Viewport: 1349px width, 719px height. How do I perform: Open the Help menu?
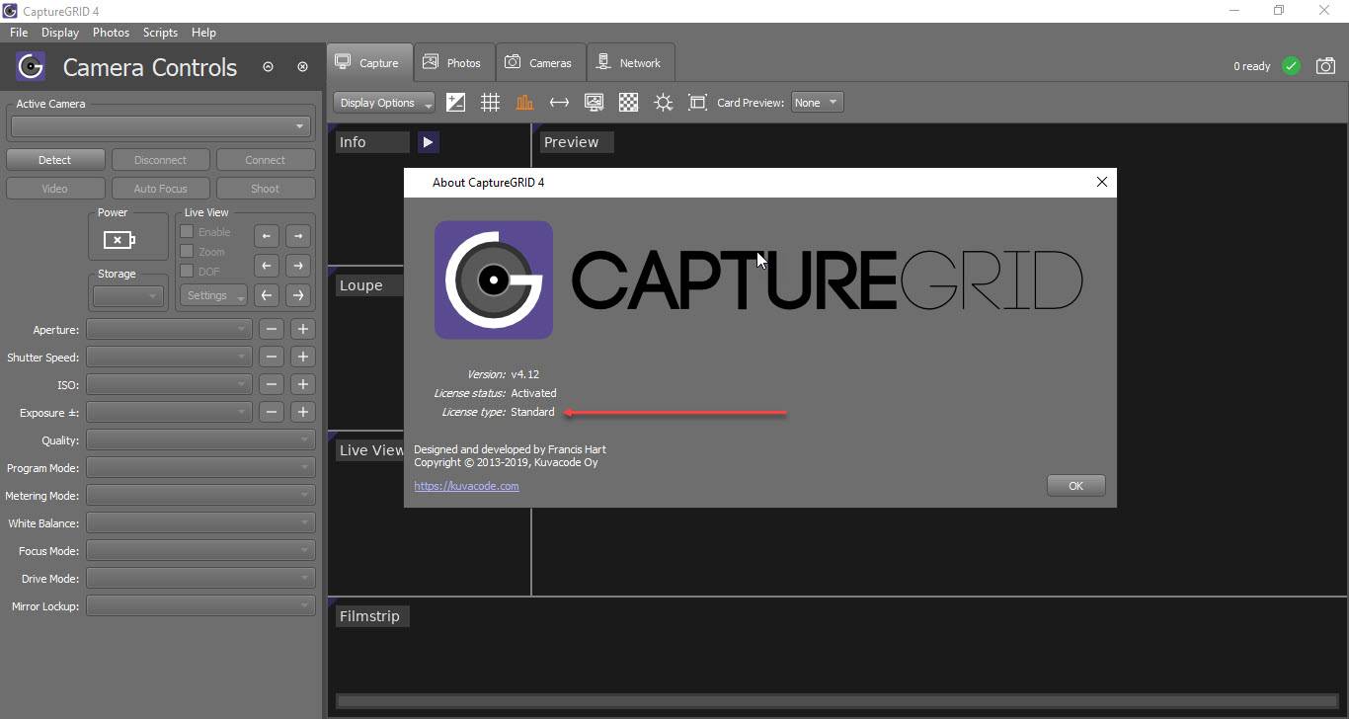coord(203,33)
